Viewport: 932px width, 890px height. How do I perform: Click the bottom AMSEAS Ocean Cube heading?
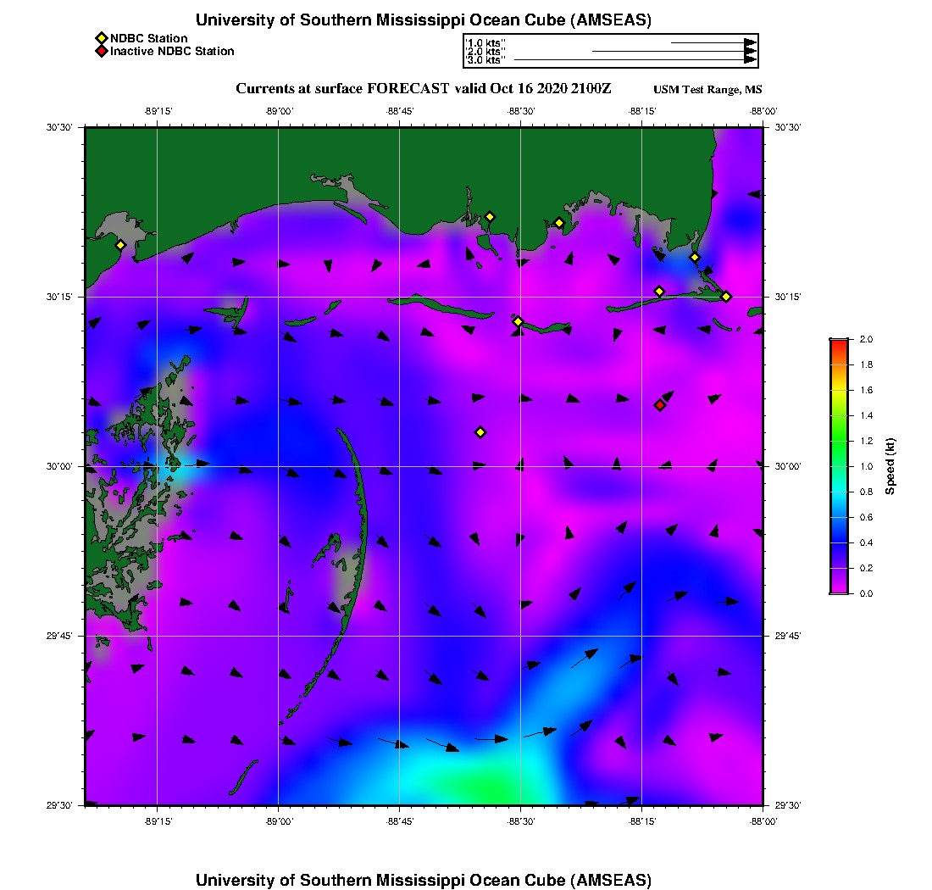pos(423,879)
